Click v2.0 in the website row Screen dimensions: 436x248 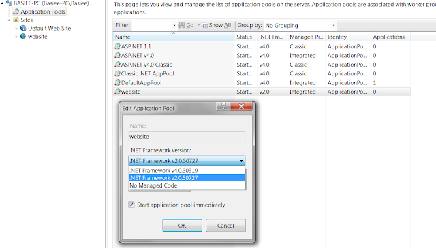(x=264, y=92)
